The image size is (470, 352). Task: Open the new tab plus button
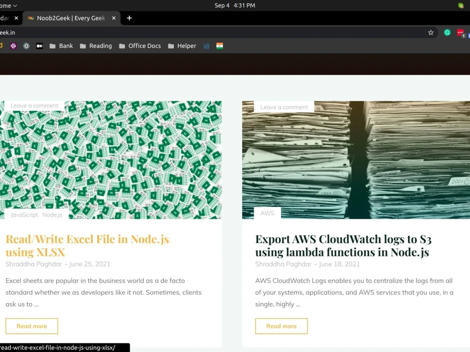(x=129, y=18)
